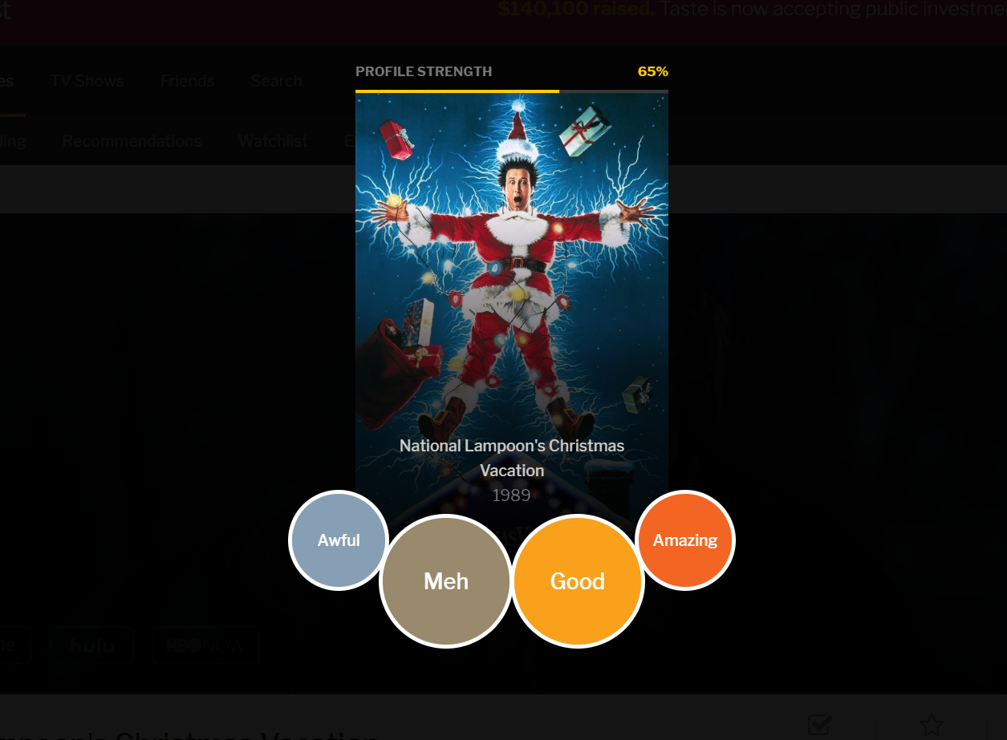Viewport: 1007px width, 740px height.
Task: Click the star favorite icon
Action: [x=932, y=725]
